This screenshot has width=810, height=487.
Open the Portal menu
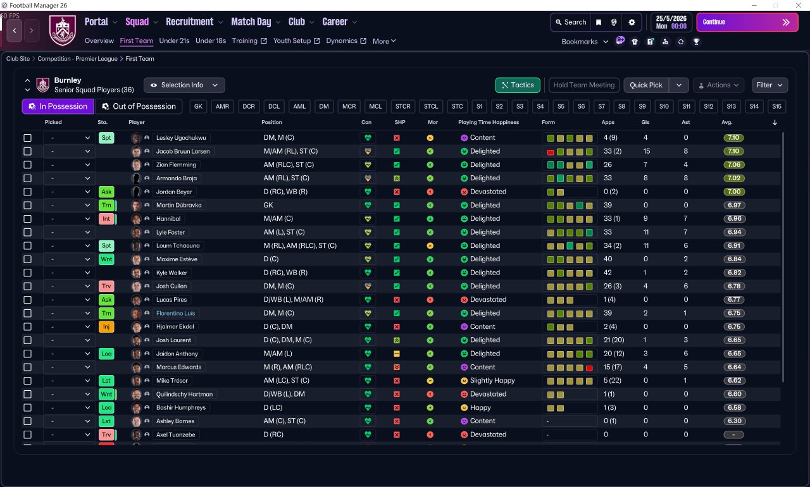(x=101, y=22)
